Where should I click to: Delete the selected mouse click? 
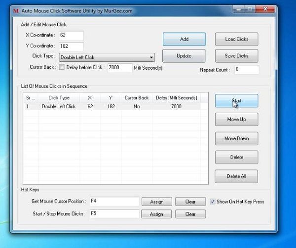tap(236, 157)
